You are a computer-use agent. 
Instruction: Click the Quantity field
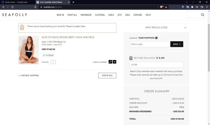[x=53, y=62]
